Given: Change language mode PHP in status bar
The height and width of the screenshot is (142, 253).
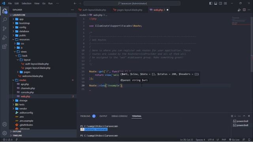Looking at the screenshot, I should (x=224, y=140).
